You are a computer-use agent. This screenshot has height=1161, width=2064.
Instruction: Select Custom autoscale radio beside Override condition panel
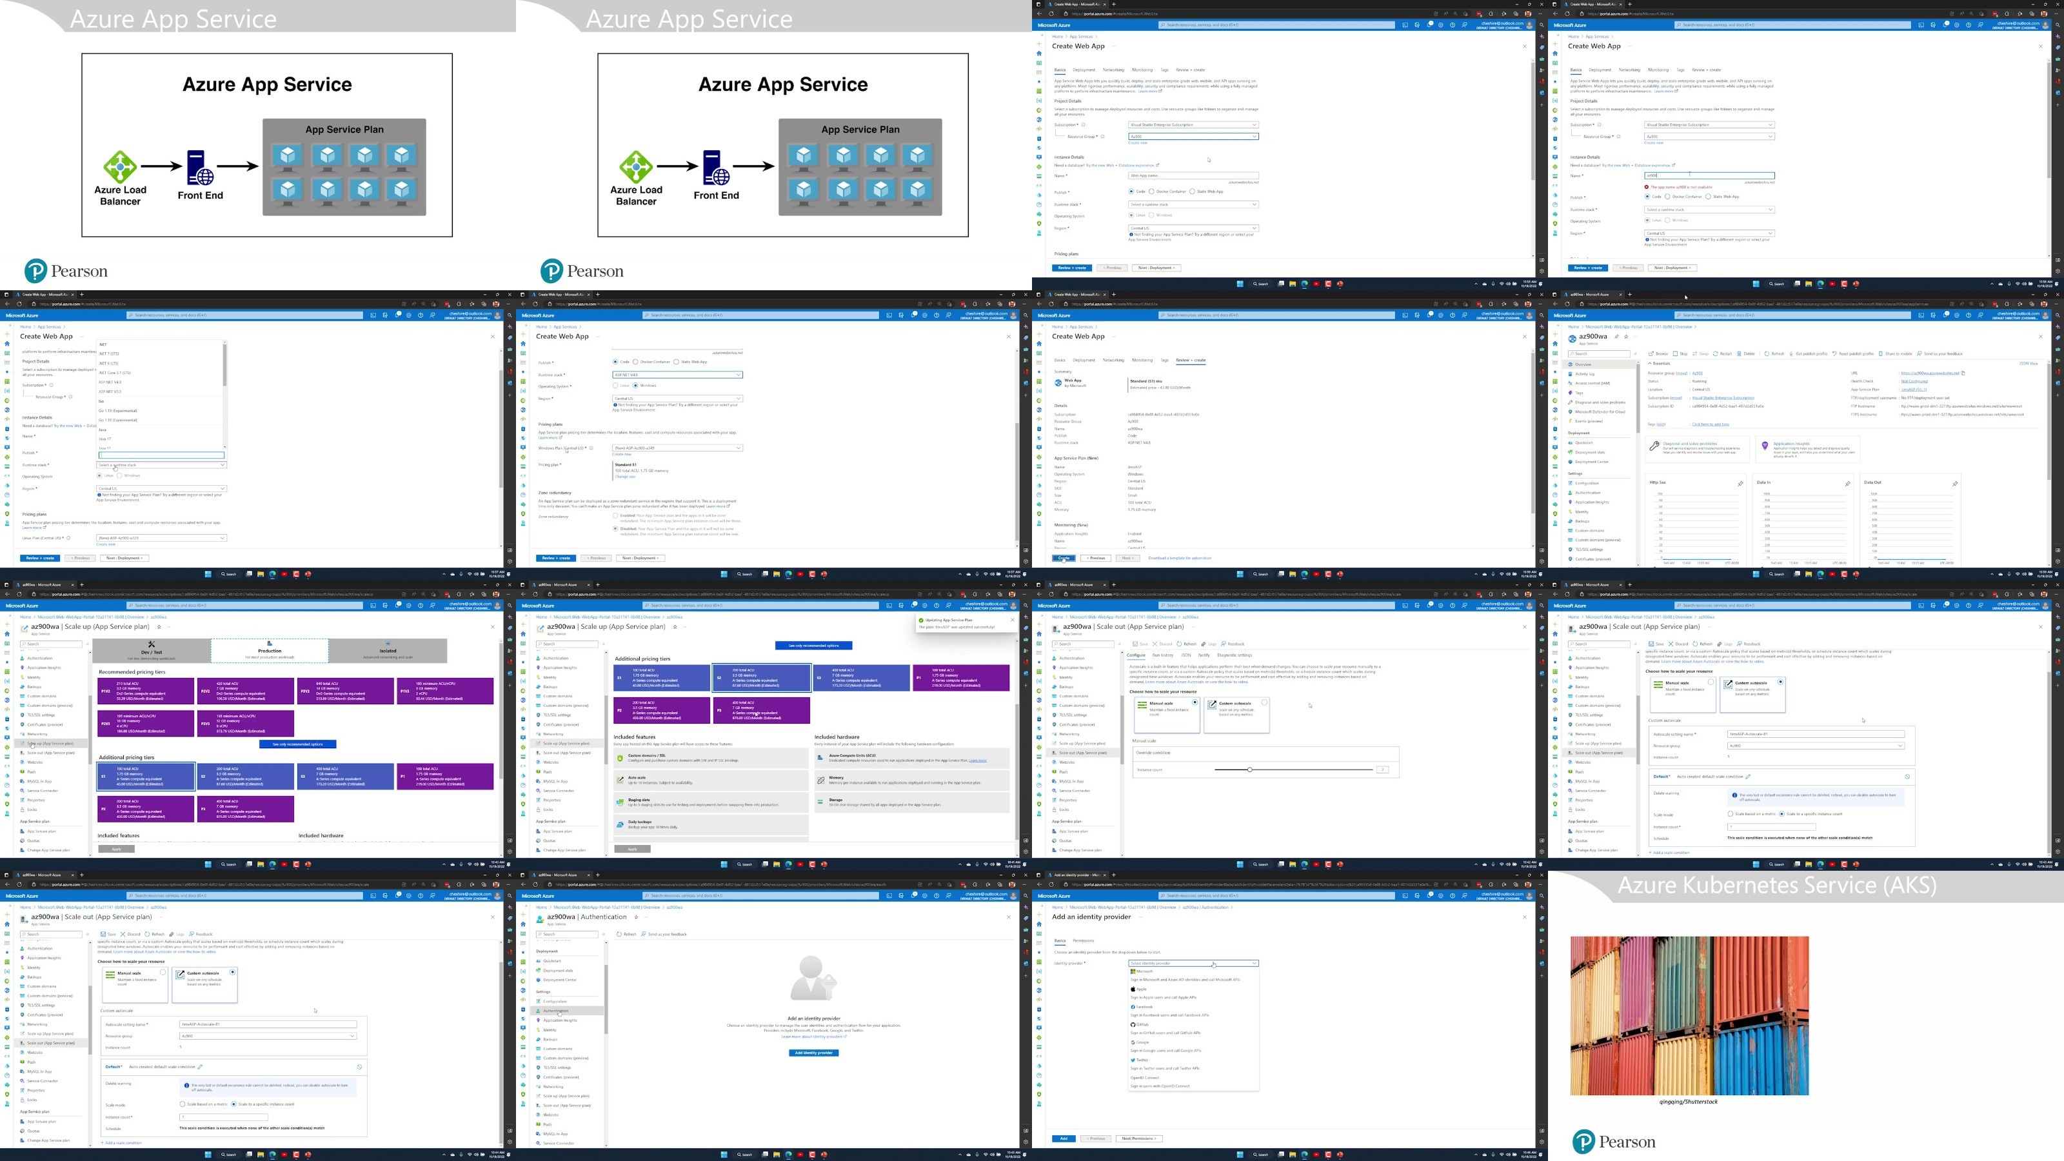pos(1264,702)
